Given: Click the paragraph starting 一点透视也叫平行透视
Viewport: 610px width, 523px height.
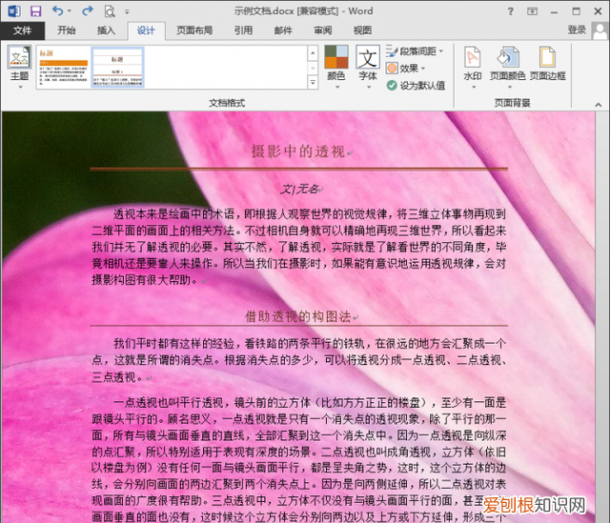Looking at the screenshot, I should click(x=298, y=459).
